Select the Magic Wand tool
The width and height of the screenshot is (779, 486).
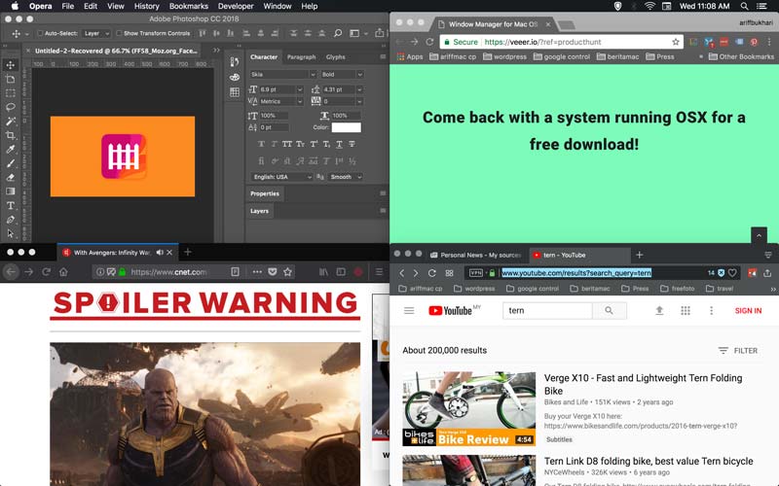(x=11, y=121)
